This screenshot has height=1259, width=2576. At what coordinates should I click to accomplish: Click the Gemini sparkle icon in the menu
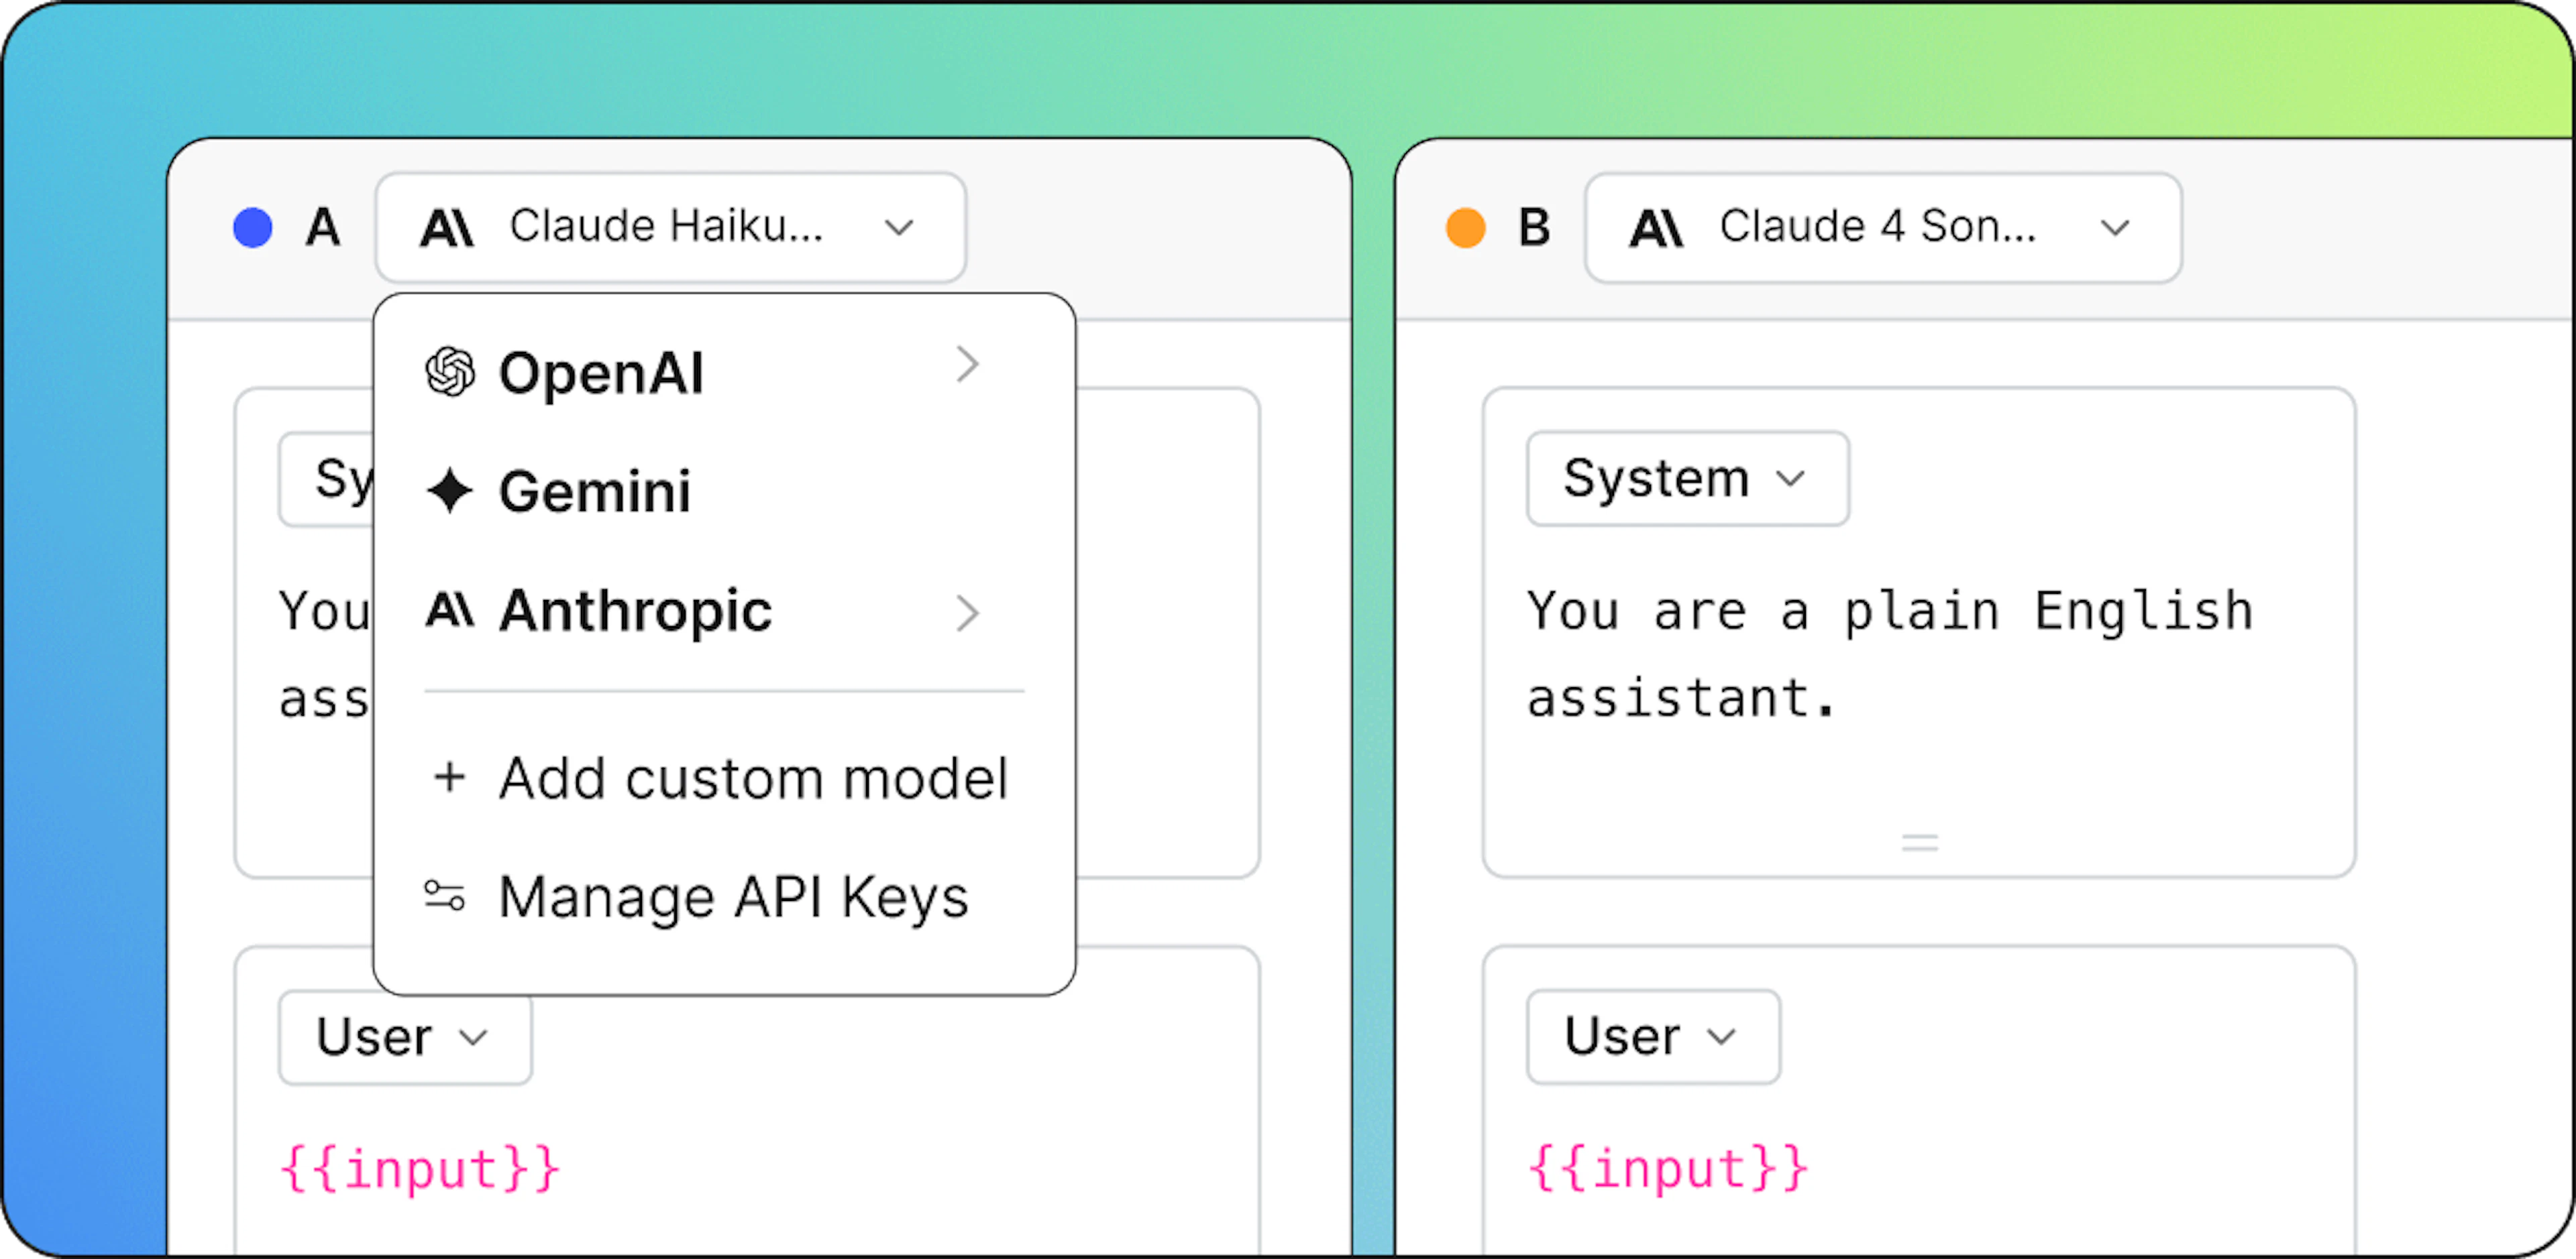[450, 491]
